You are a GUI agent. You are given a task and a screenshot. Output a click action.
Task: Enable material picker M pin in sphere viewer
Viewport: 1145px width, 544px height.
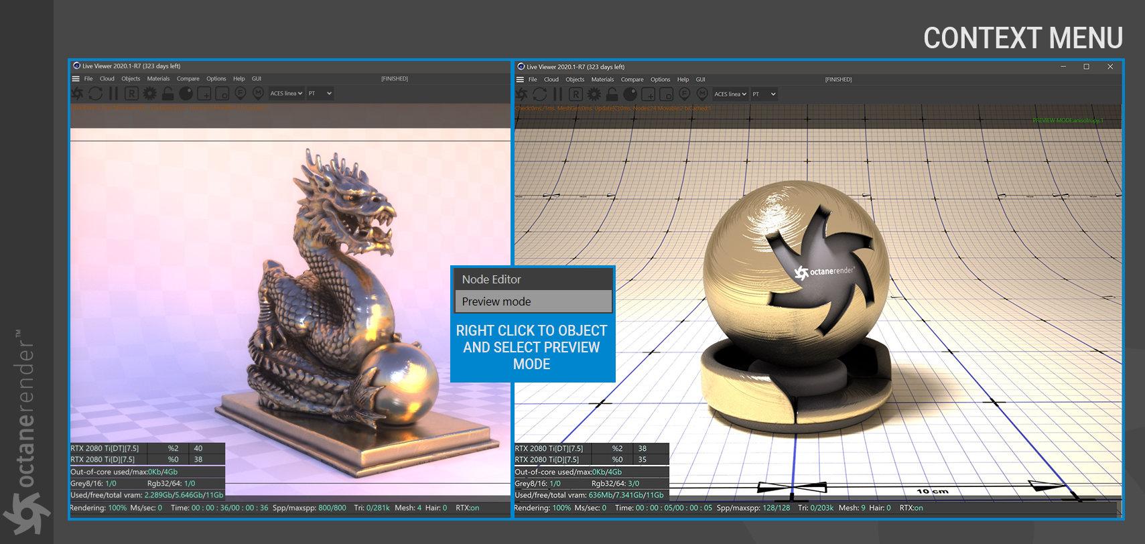point(701,94)
